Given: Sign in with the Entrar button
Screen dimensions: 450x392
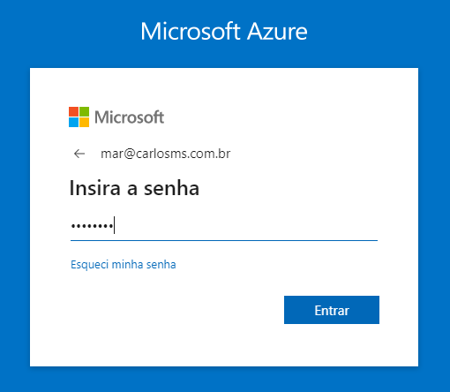Looking at the screenshot, I should click(332, 310).
